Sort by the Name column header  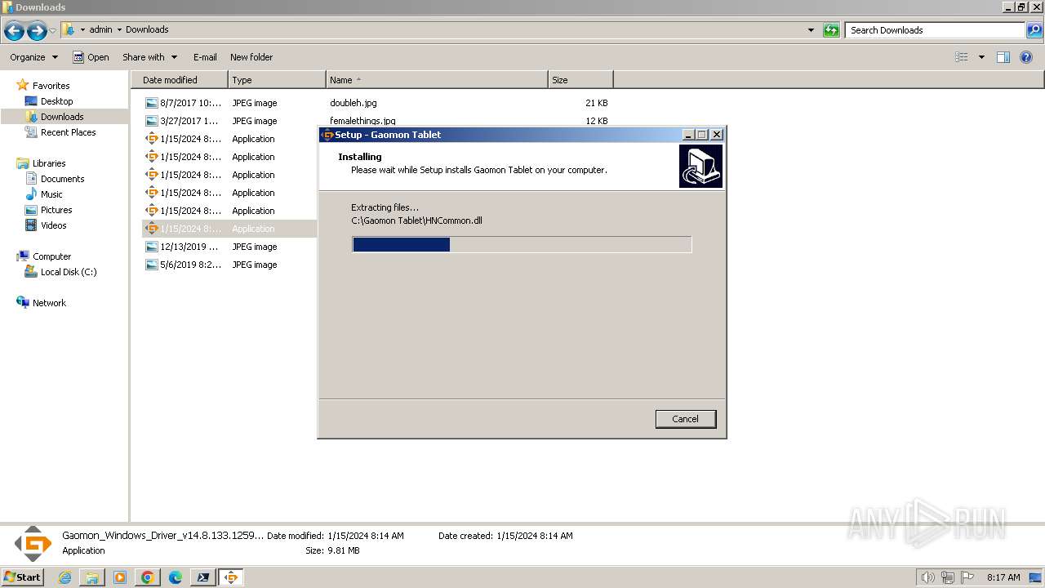tap(437, 80)
